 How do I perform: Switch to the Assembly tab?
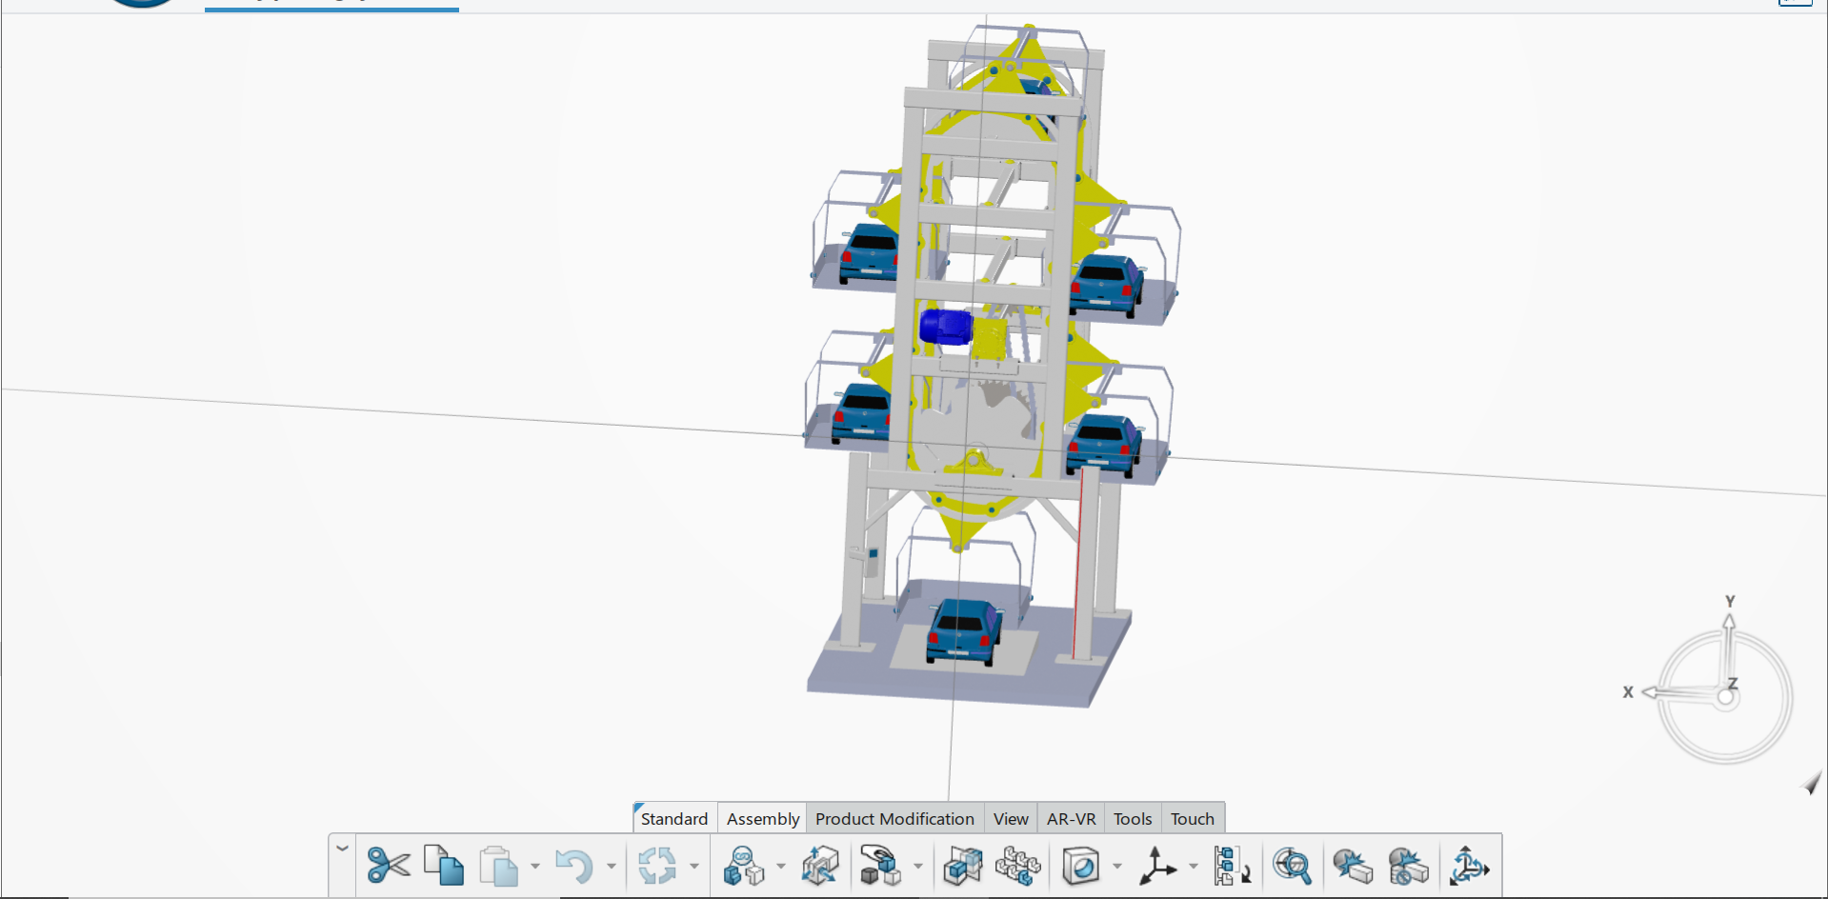pyautogui.click(x=763, y=819)
